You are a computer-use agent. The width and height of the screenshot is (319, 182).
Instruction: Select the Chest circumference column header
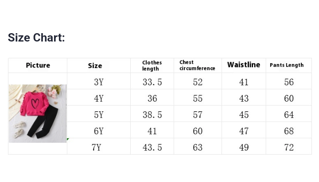[197, 65]
